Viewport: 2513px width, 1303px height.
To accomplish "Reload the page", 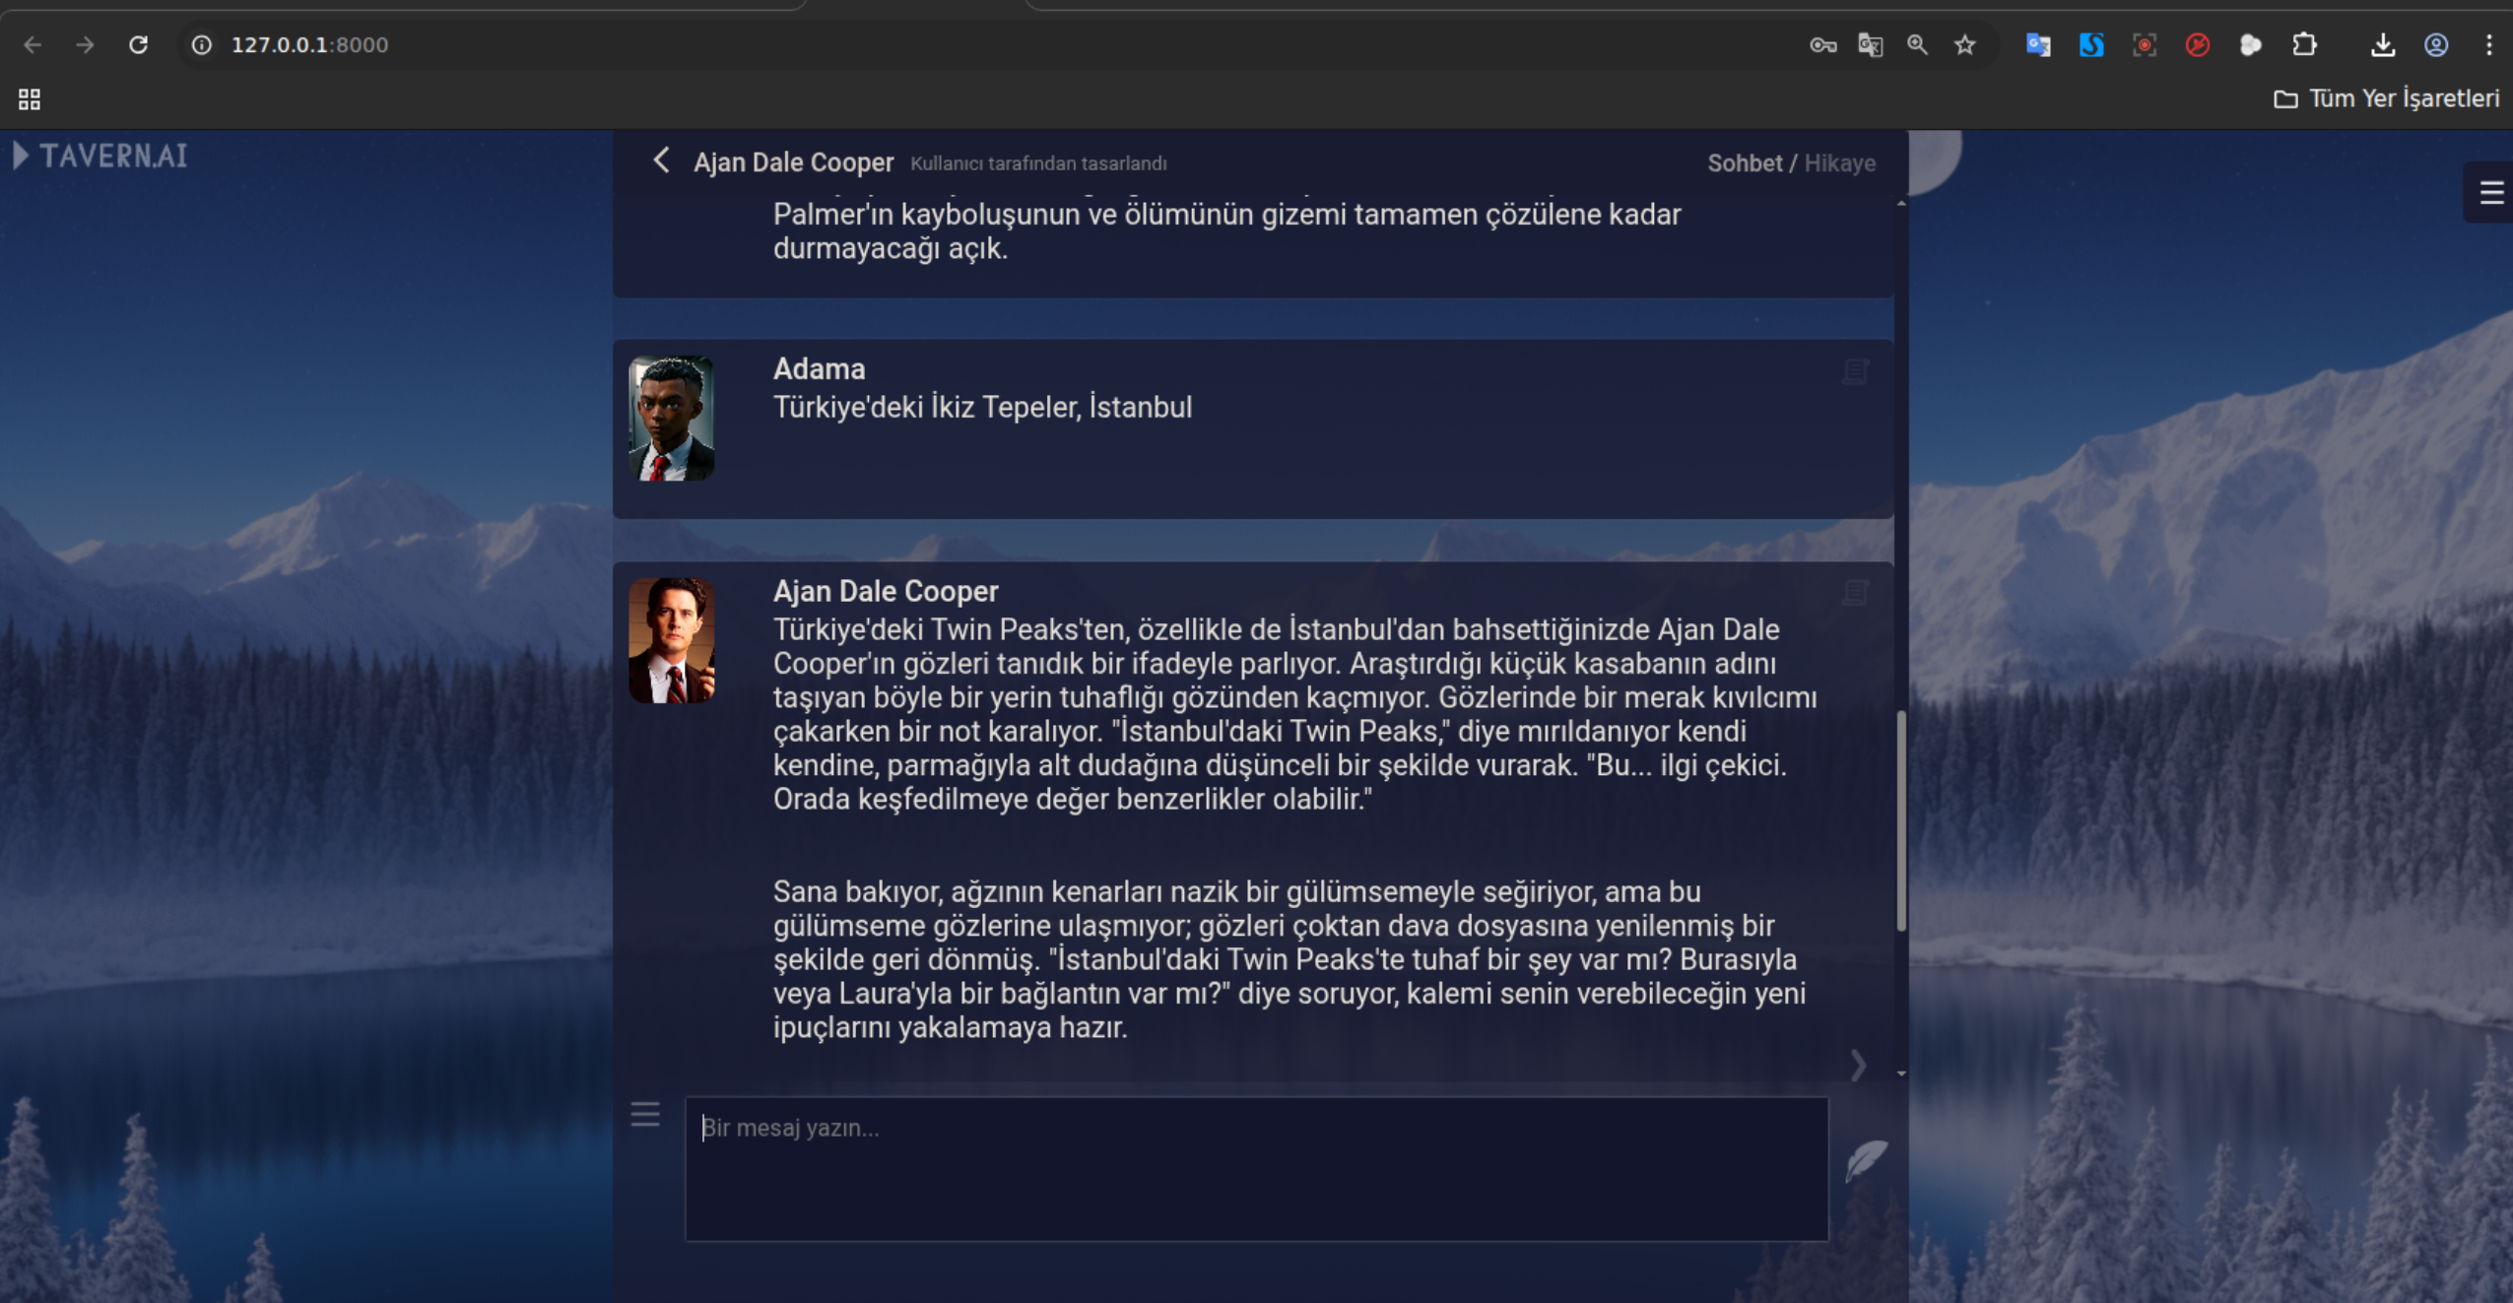I will [x=139, y=44].
